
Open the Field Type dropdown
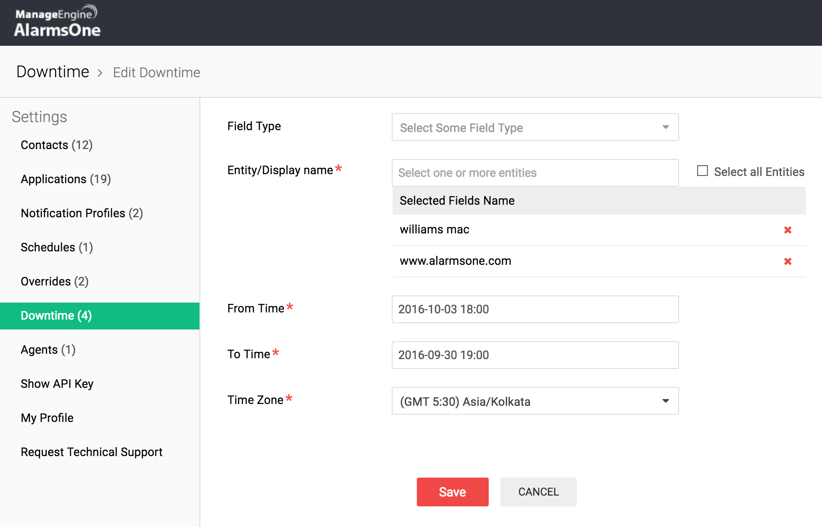(x=535, y=127)
